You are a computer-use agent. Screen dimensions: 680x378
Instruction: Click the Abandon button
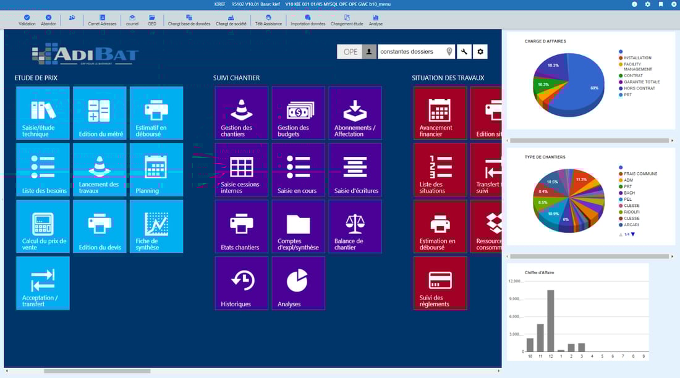point(49,20)
